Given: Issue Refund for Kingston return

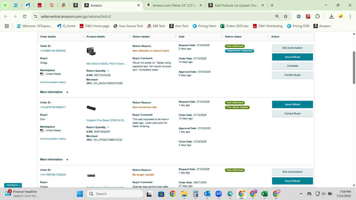Looking at the screenshot, I should click(x=292, y=104).
